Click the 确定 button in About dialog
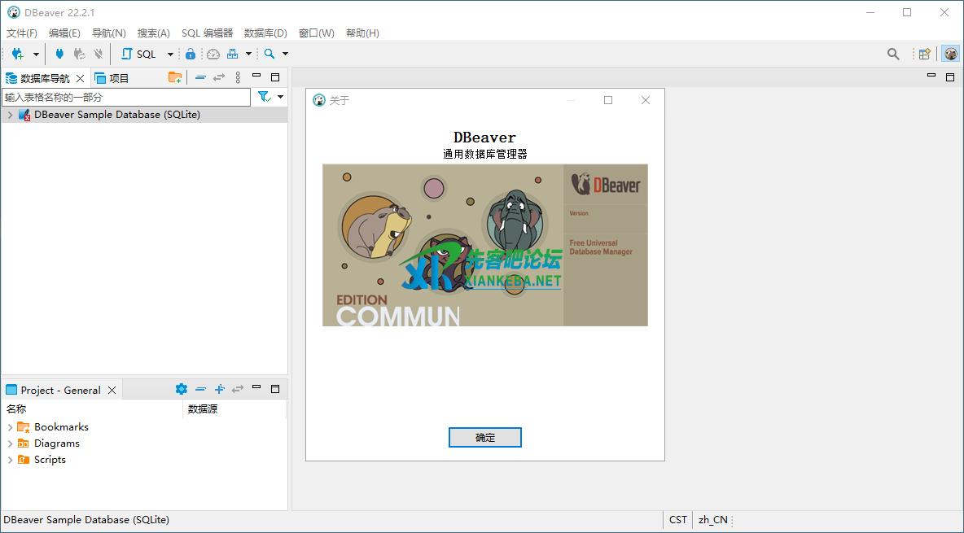 pyautogui.click(x=484, y=437)
